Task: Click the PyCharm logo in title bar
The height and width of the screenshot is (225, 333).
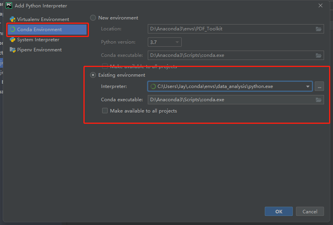Action: [x=9, y=5]
